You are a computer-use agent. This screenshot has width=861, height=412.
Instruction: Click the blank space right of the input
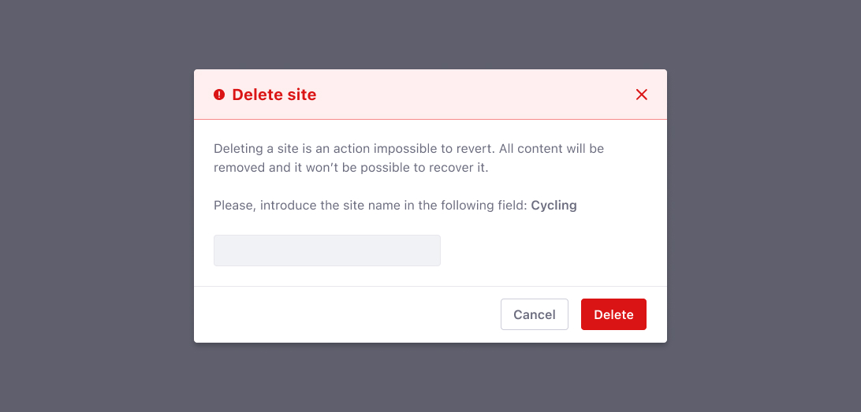click(544, 251)
